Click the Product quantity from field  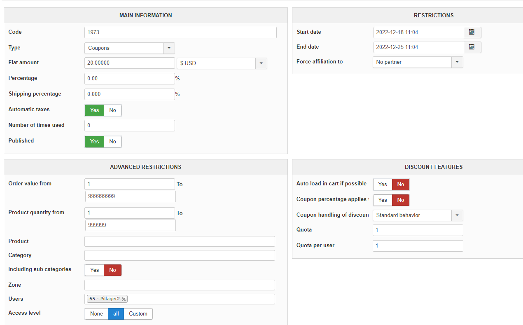[x=130, y=213]
